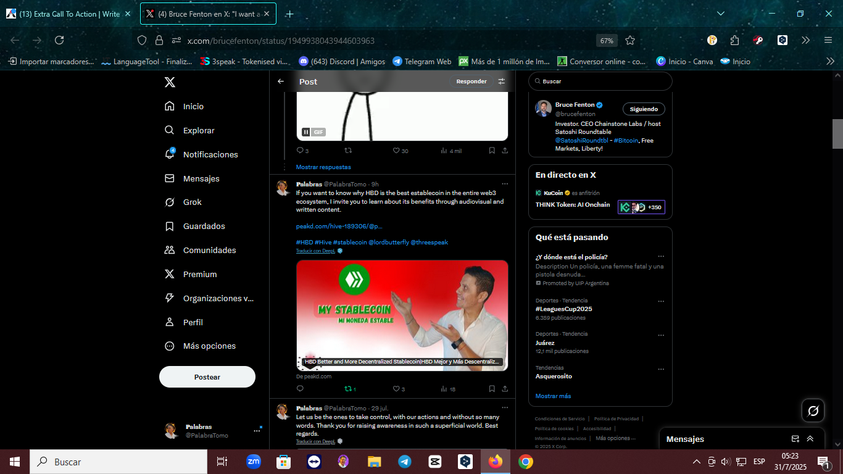Expand Más opciones in sidebar
This screenshot has width=843, height=474.
pyautogui.click(x=200, y=346)
